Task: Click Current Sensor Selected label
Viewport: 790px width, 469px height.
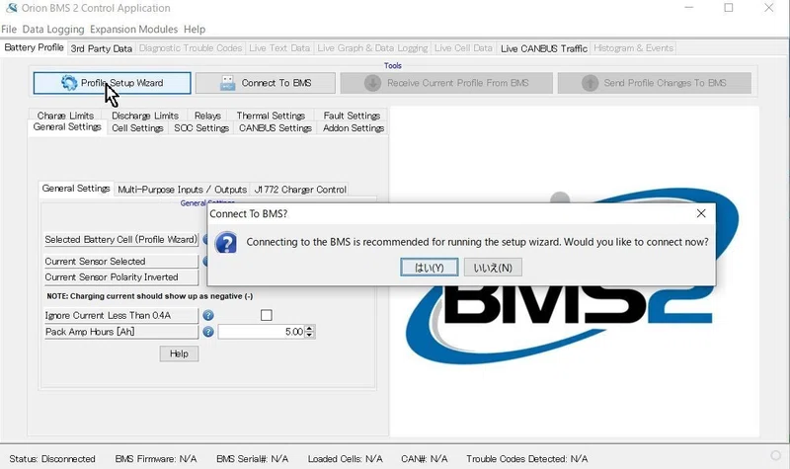Action: click(x=120, y=262)
